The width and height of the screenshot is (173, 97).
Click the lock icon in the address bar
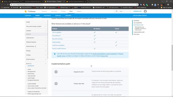pos(11,5)
